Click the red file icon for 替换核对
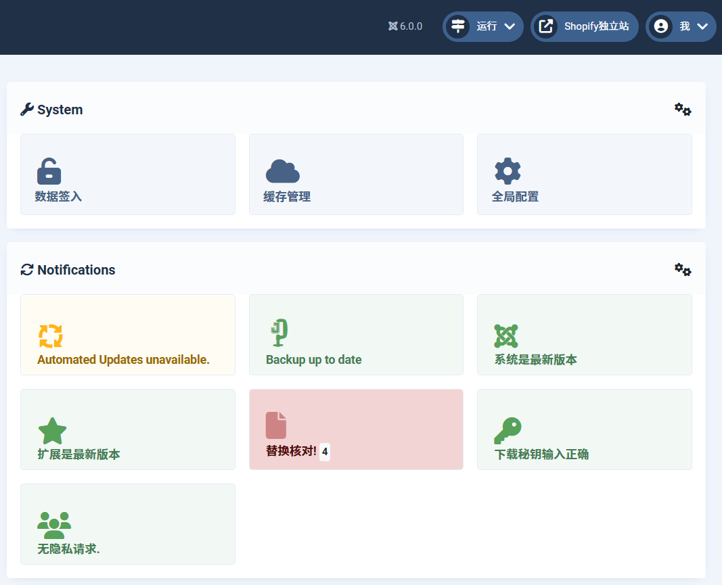 coord(276,425)
